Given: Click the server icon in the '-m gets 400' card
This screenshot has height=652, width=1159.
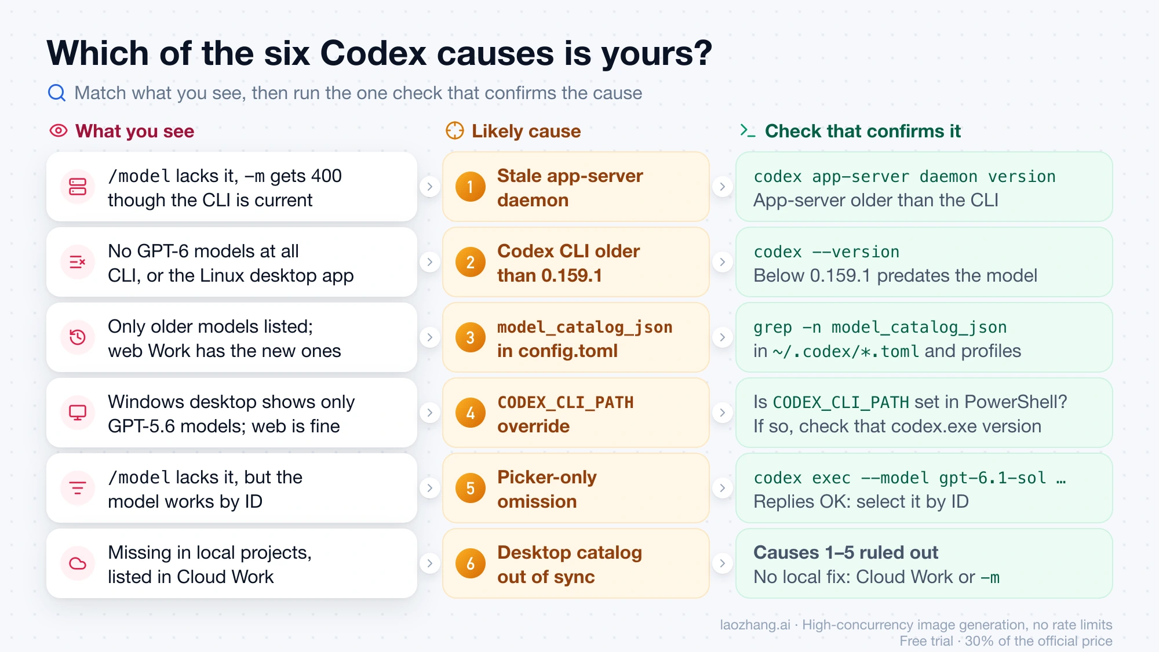Looking at the screenshot, I should click(78, 187).
